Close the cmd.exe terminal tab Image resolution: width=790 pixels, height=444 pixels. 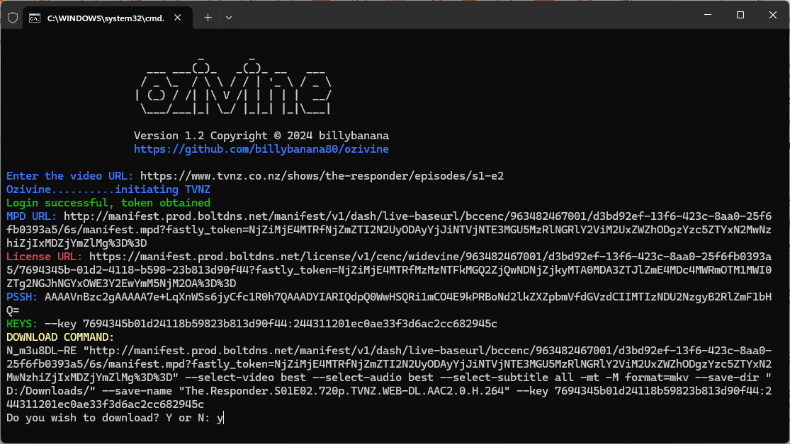click(x=177, y=18)
